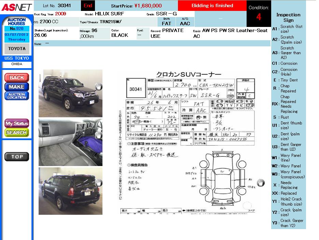
Task: Click the red Bidding is finished banner
Action: tap(212, 6)
